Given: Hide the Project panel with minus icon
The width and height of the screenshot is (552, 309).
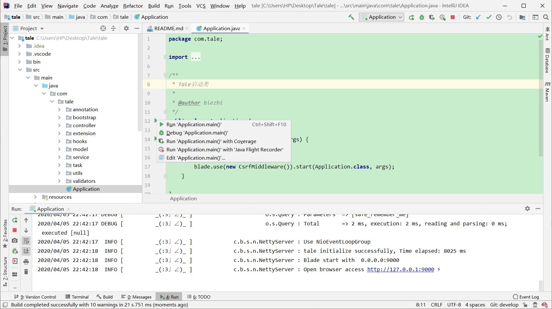Looking at the screenshot, I should tap(137, 28).
